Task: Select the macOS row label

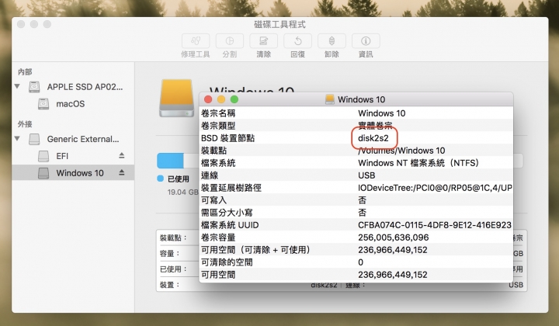Action: (x=71, y=104)
